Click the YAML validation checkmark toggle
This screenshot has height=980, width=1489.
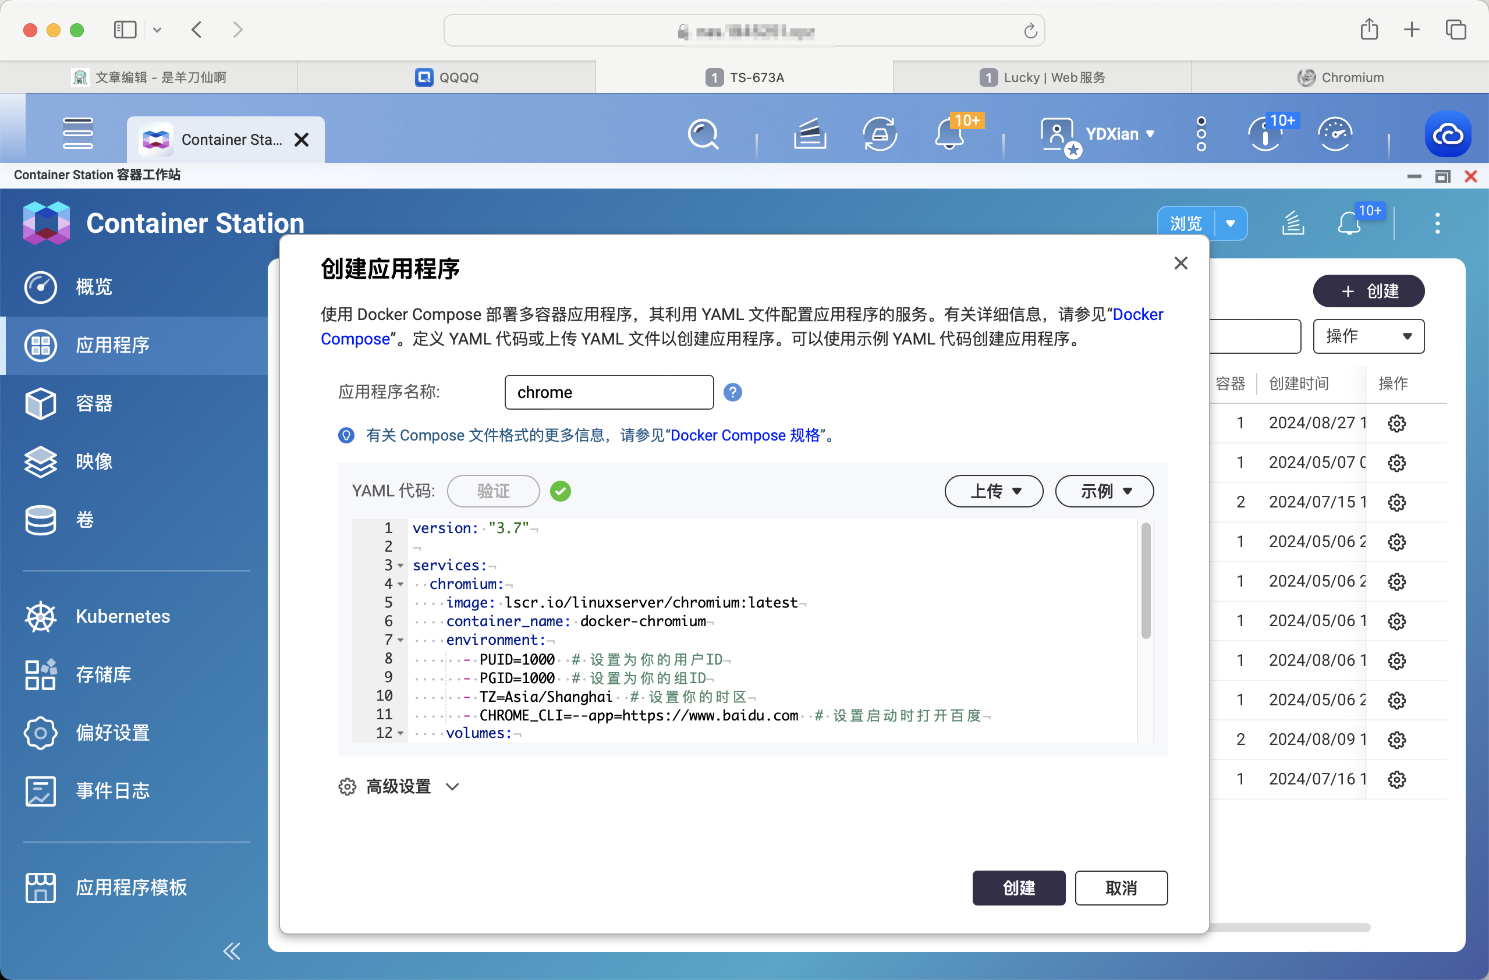[562, 491]
